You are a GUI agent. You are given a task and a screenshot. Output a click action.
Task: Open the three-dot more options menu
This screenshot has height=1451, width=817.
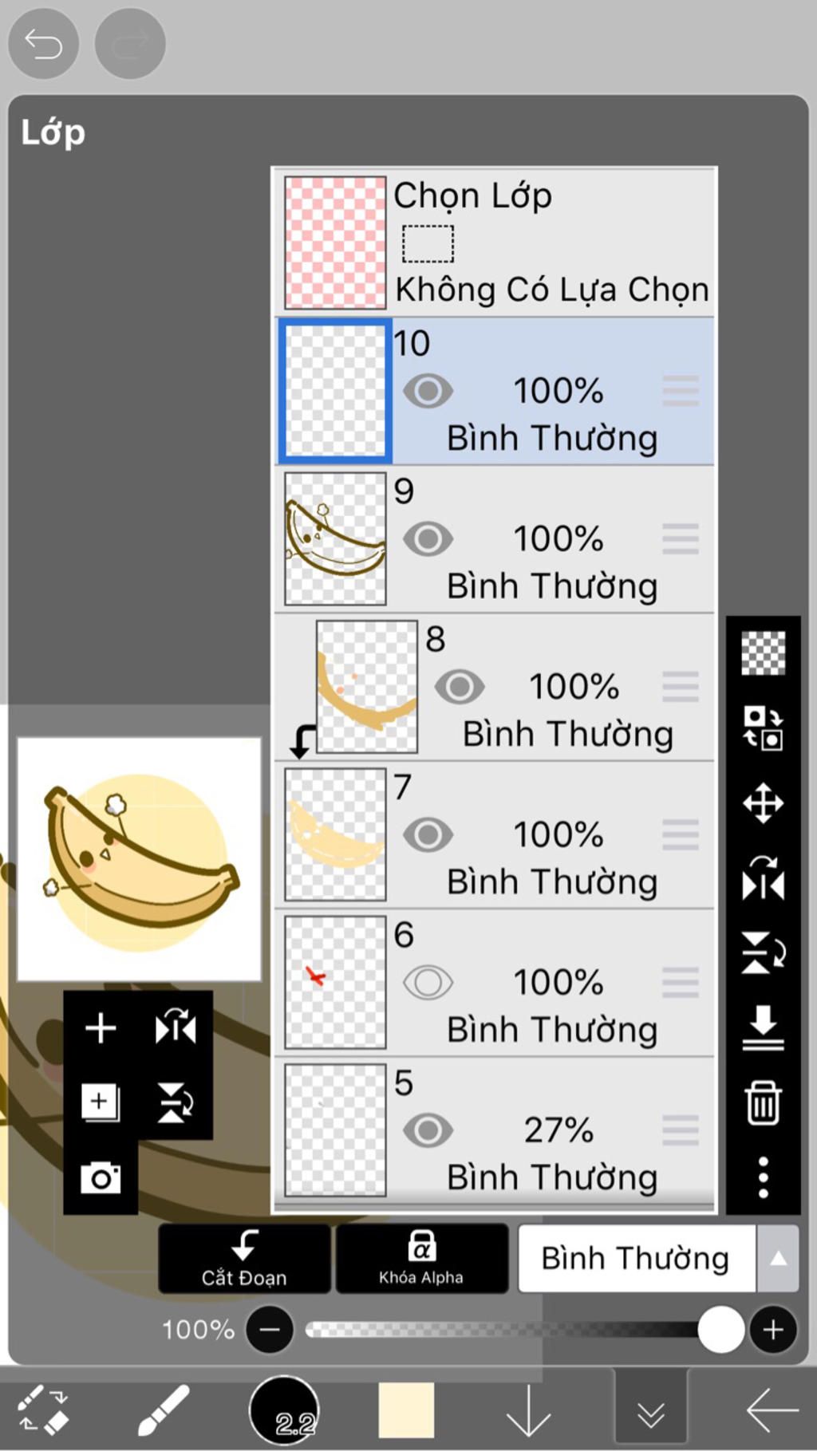(x=763, y=1177)
